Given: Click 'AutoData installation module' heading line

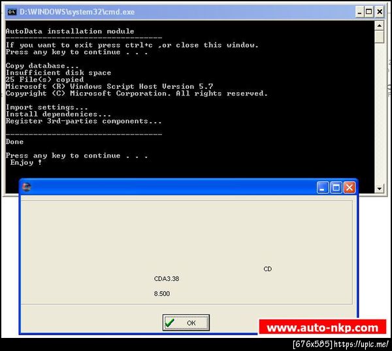Looking at the screenshot, I should 70,31.
